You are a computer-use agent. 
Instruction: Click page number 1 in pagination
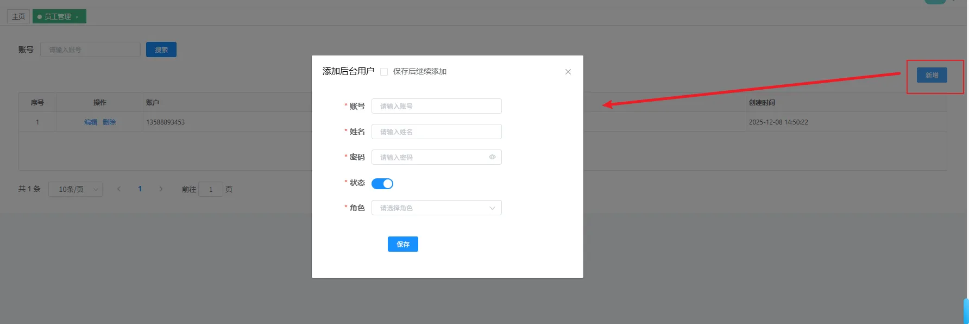[x=140, y=189]
